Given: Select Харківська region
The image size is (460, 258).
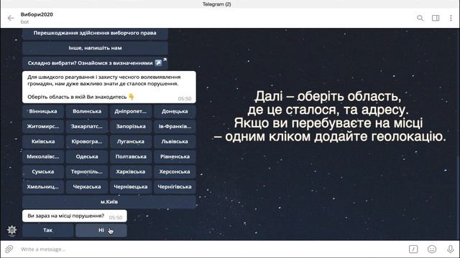Looking at the screenshot, I should point(131,172).
